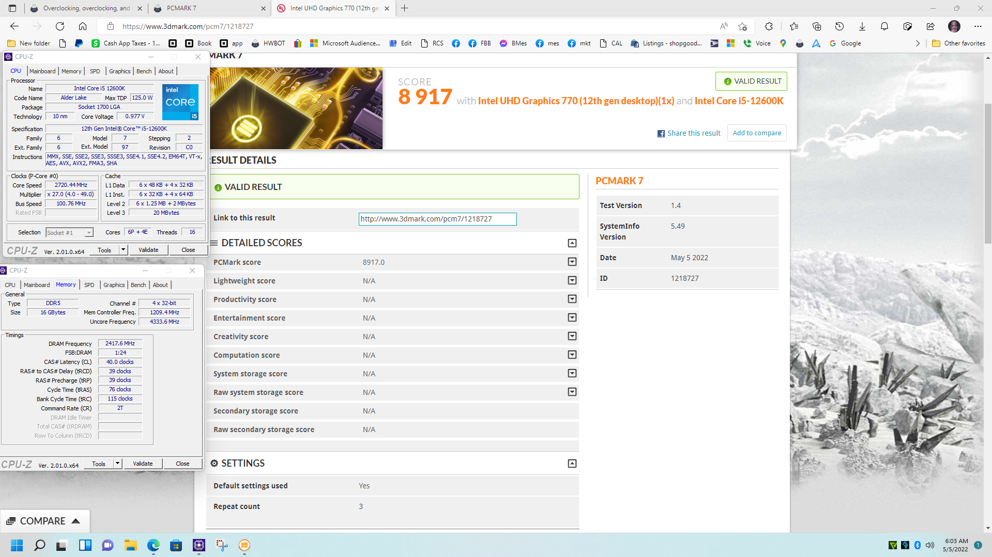Screen dimensions: 992x557
Task: Open Graphics tab in lower CPU-Z
Action: coord(114,285)
